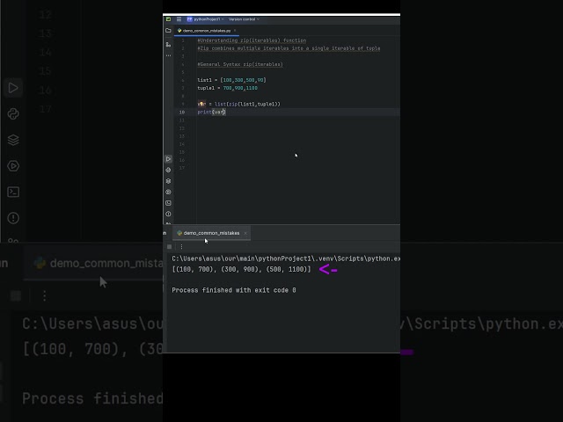
Task: Open the Python Packages icon in center window
Action: 168,181
